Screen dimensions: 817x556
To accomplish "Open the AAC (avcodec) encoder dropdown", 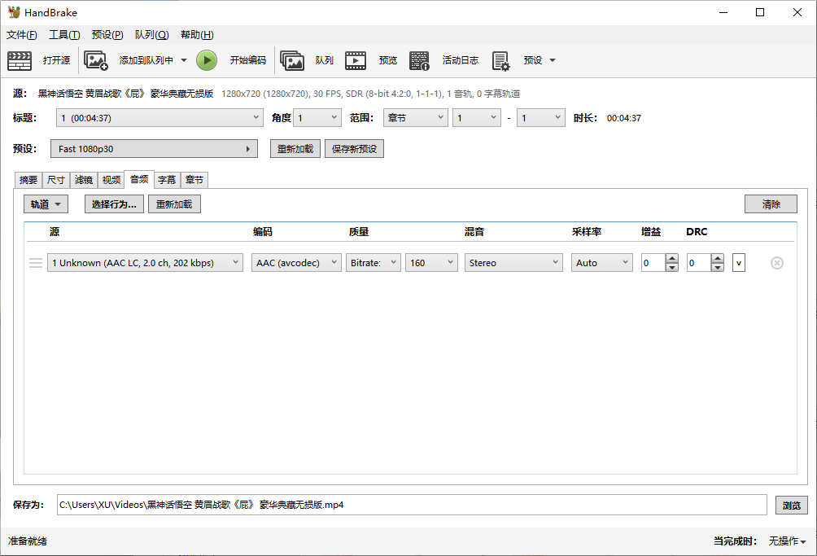I will coord(297,263).
